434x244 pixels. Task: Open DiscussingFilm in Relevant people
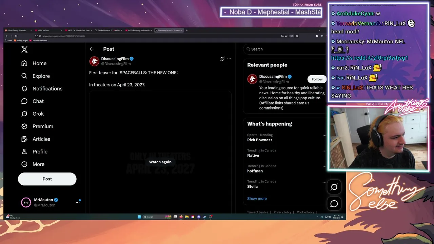coord(273,77)
